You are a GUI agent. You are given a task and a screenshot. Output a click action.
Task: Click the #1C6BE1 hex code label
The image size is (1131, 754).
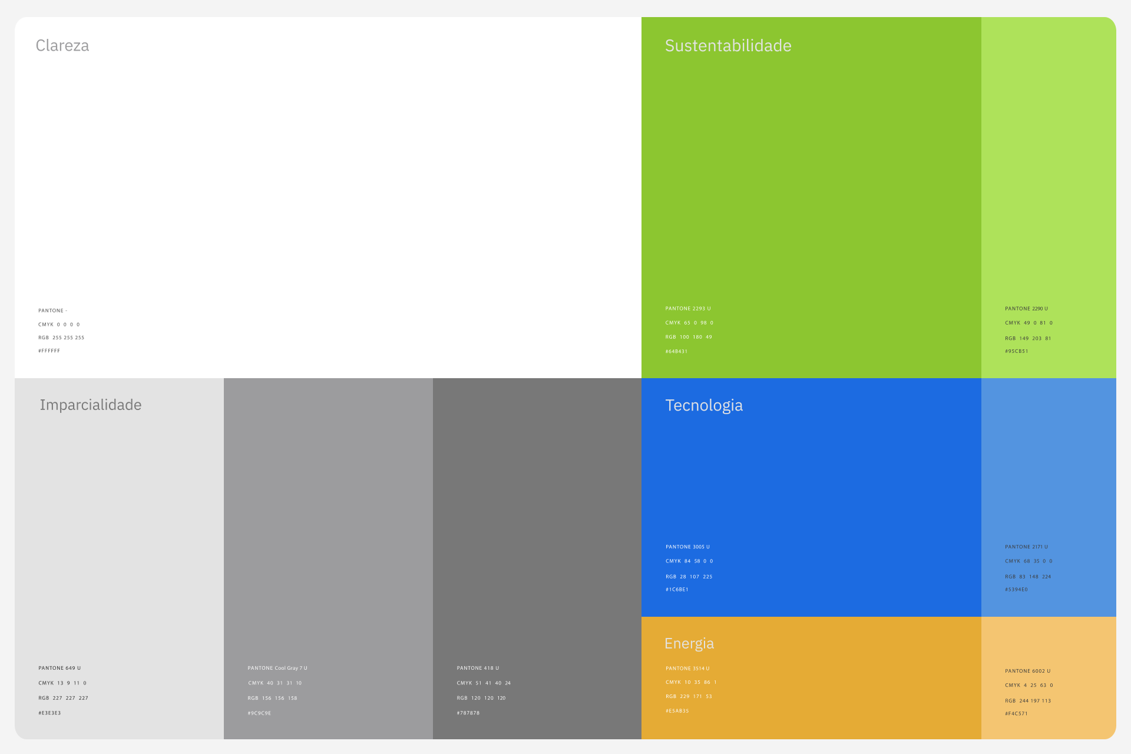pyautogui.click(x=677, y=590)
